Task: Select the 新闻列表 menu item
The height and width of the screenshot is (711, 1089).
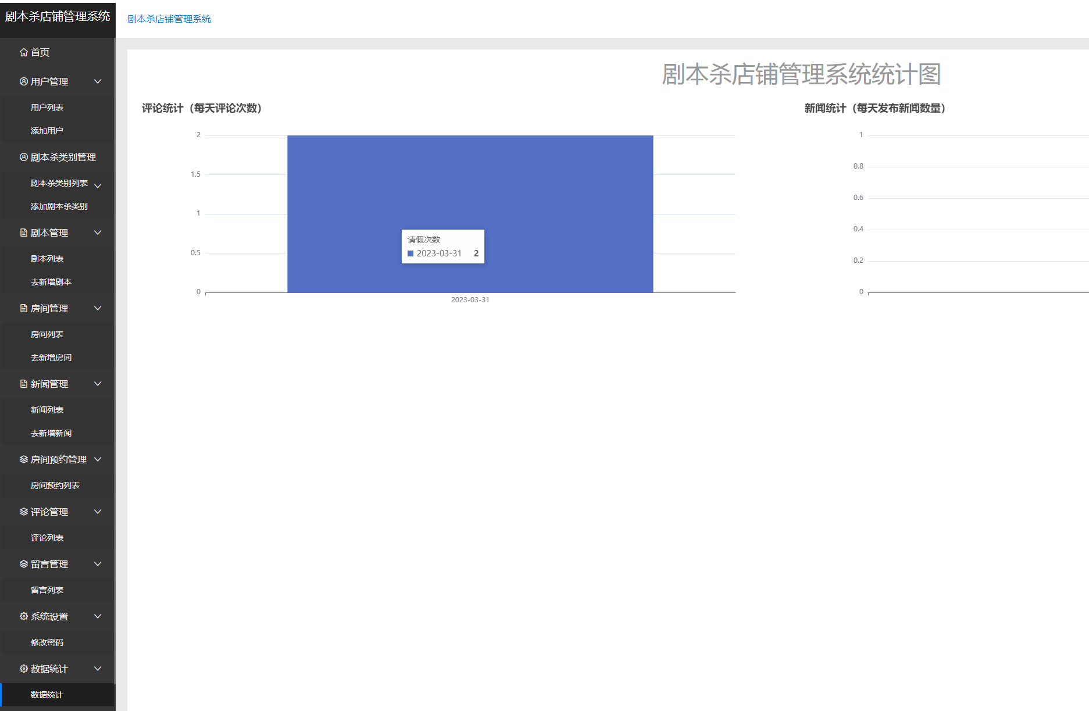Action: (x=47, y=409)
